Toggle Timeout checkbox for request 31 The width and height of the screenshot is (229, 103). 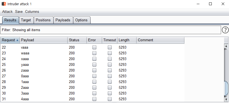pos(110,99)
